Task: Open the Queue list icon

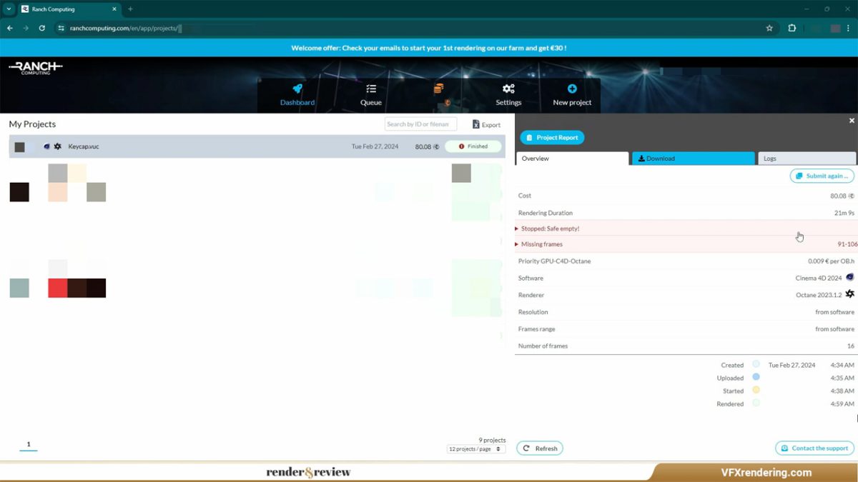Action: point(371,89)
